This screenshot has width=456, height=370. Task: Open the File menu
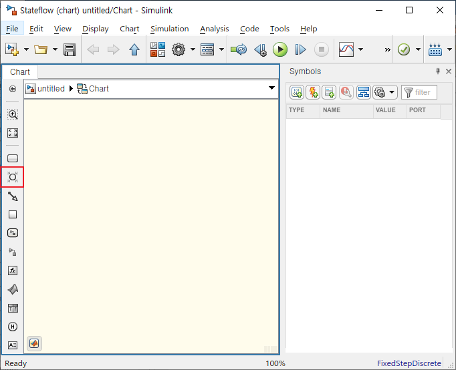(12, 29)
